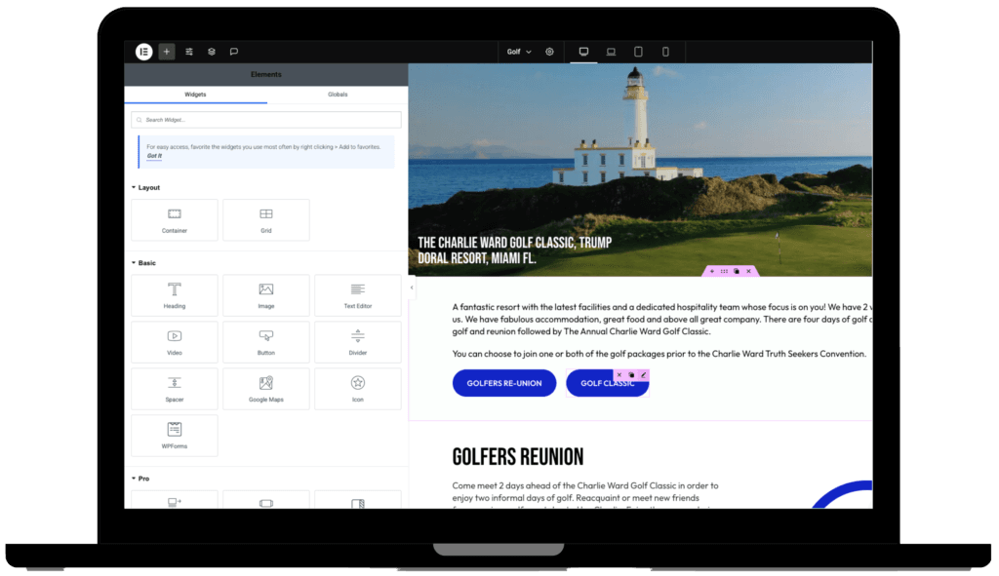Image resolution: width=999 pixels, height=576 pixels.
Task: Select the 'A fantastic resort' paragraph
Action: (x=662, y=320)
